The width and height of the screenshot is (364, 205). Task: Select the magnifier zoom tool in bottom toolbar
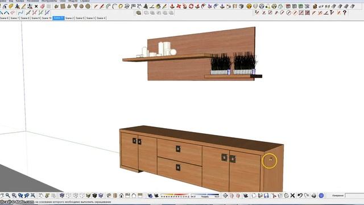tap(8, 195)
